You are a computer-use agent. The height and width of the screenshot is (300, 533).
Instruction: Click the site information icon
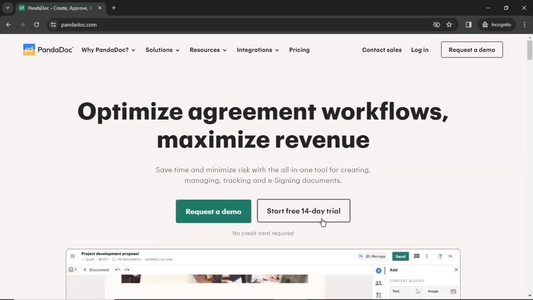53,25
